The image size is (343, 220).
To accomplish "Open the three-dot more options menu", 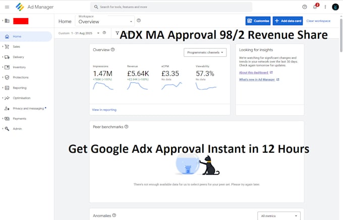I will (x=325, y=7).
